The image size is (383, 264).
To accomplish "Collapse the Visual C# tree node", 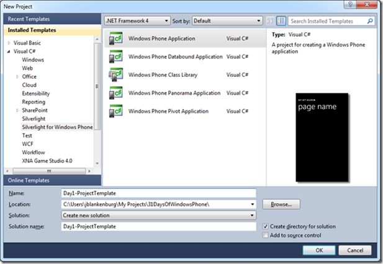I will coord(9,51).
